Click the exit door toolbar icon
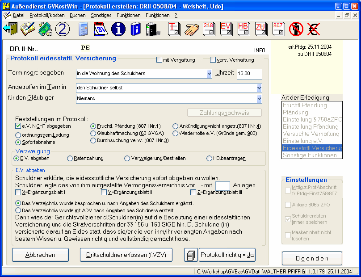361x277 pixels. point(10,29)
